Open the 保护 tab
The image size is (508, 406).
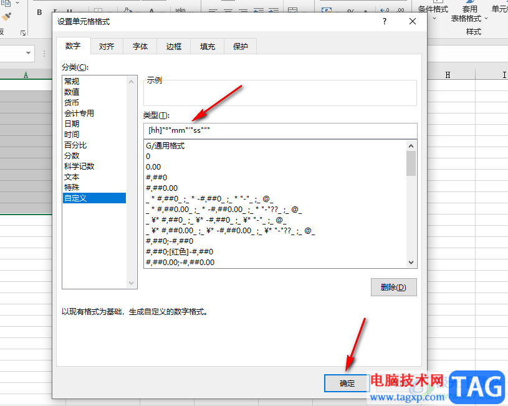pyautogui.click(x=240, y=46)
